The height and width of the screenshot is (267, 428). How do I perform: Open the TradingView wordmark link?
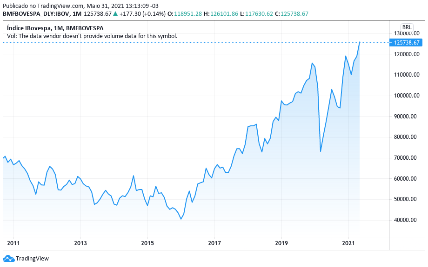[x=32, y=258]
